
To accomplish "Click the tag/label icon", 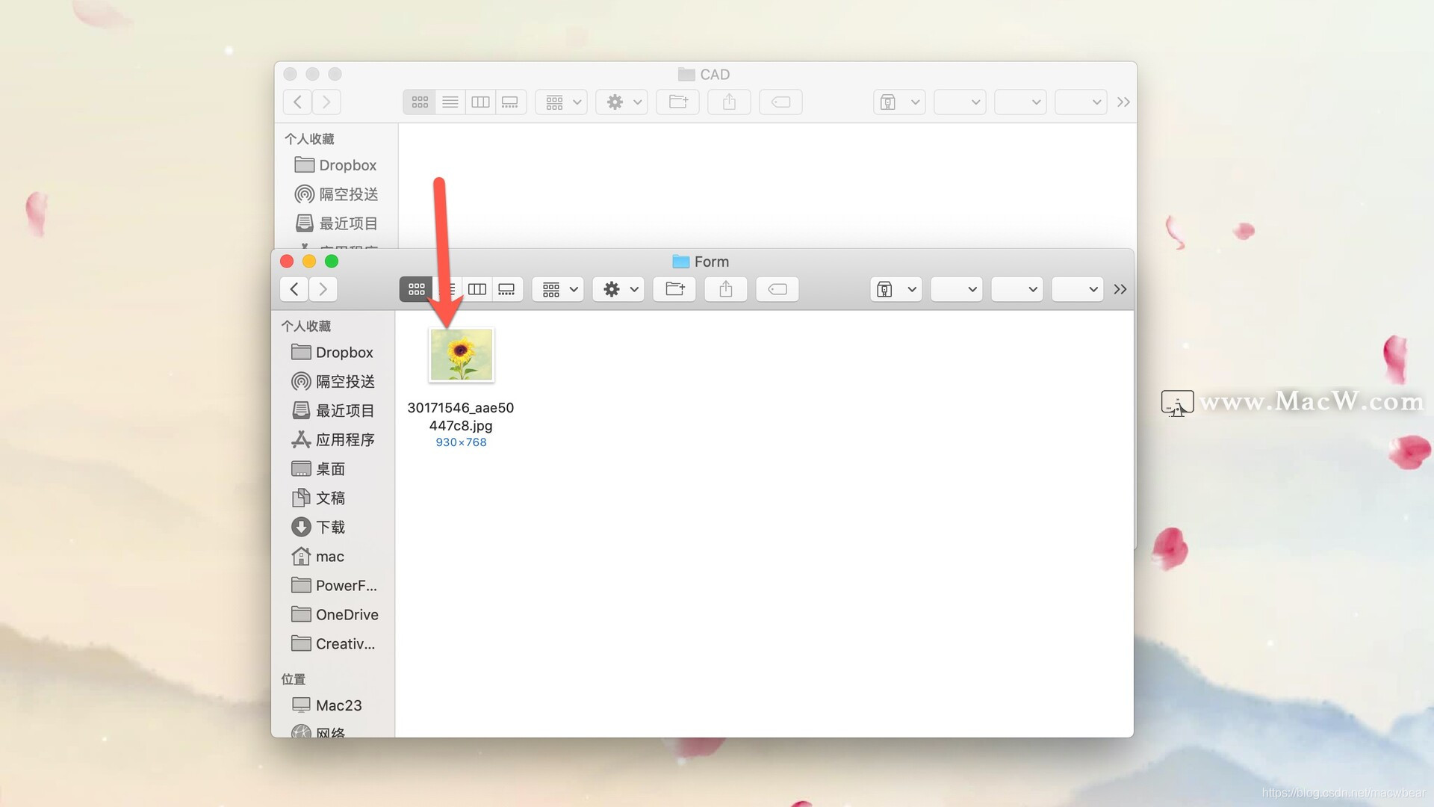I will click(779, 288).
